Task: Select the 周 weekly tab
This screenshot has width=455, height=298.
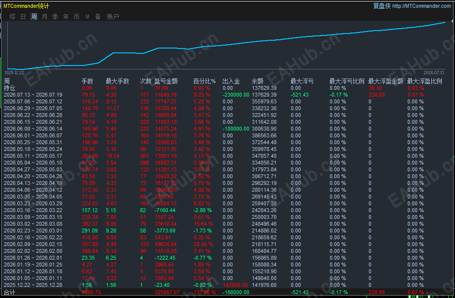Action: [34, 17]
